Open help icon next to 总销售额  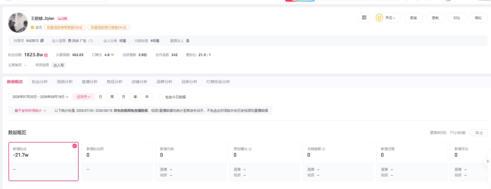[x=324, y=149]
